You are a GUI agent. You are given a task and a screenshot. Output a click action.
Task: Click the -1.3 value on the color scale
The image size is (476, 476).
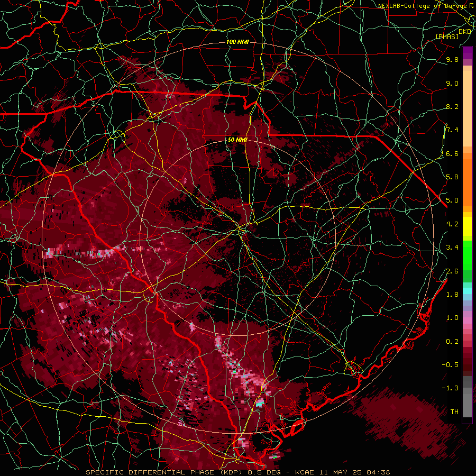(x=450, y=388)
